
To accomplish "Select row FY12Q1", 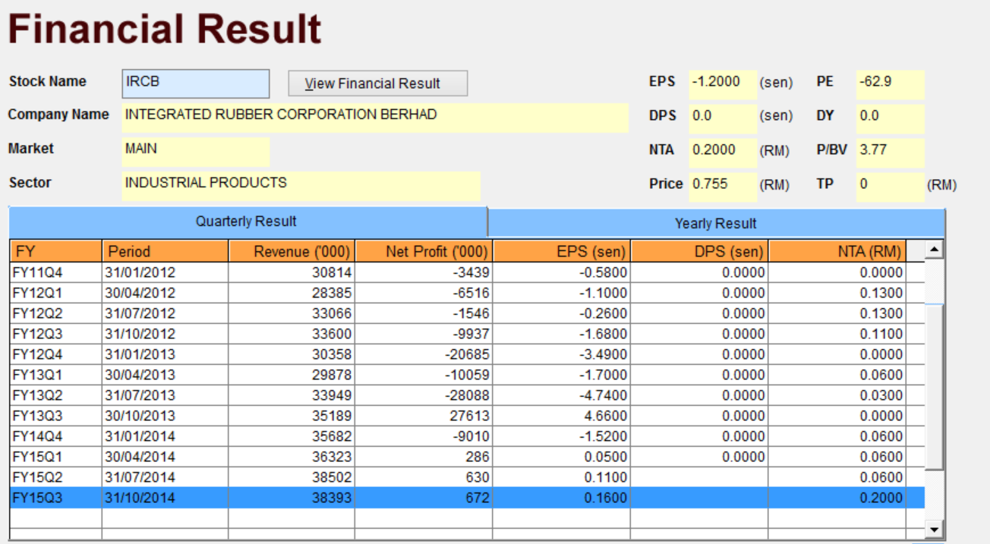I will [x=467, y=293].
